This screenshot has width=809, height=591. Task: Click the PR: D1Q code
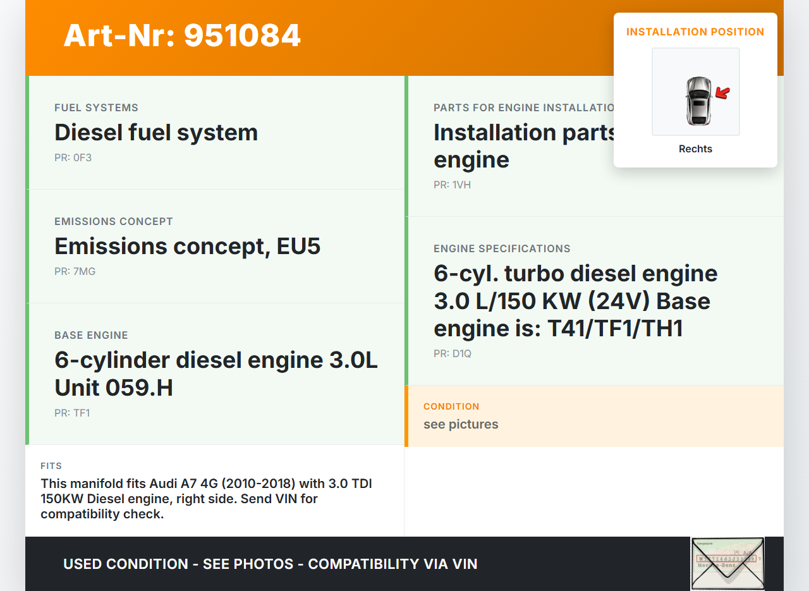[453, 353]
